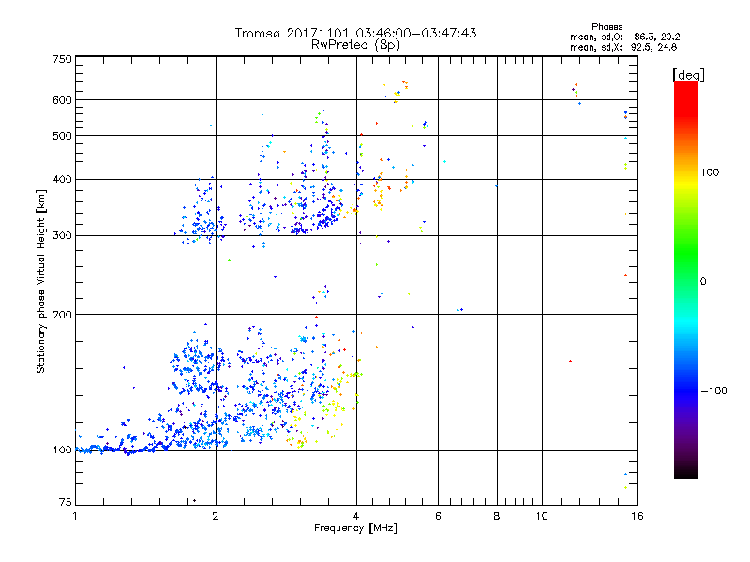This screenshot has width=750, height=562.
Task: Select the RwPretec (8p) subtitle
Action: 355,44
